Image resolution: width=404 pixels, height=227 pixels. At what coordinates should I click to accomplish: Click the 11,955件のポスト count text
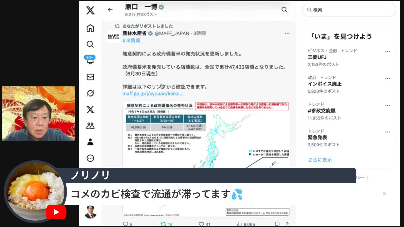tap(324, 118)
